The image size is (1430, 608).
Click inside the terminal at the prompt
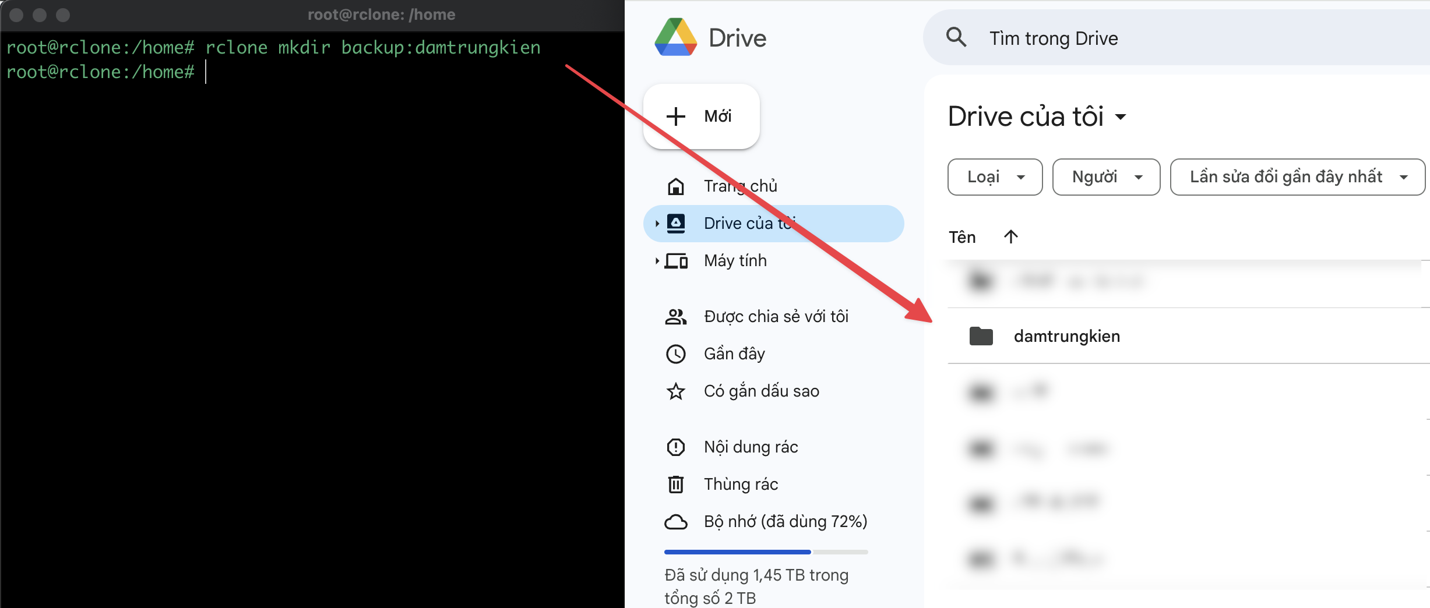[x=206, y=72]
